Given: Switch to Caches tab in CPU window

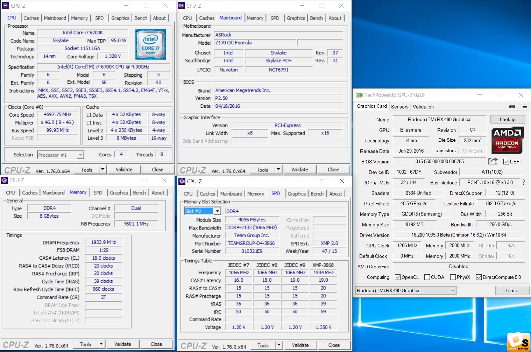Looking at the screenshot, I should 31,18.
